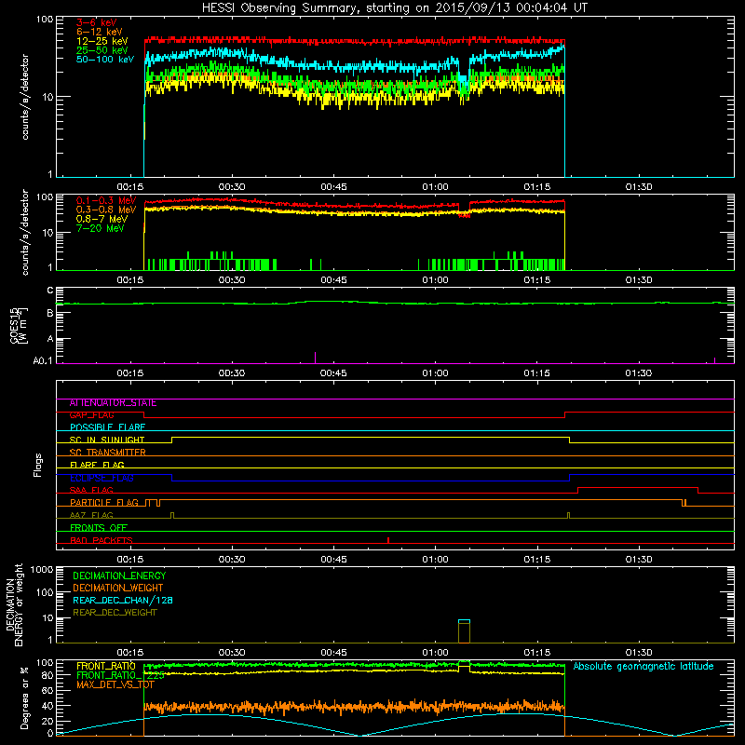Click the GAP_FLAG label

tap(91, 415)
